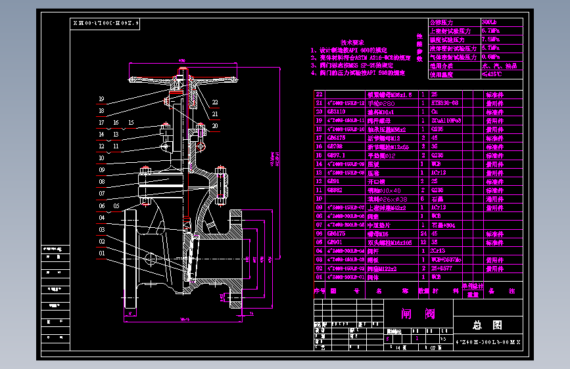This screenshot has width=570, height=369.
Task: Select the '序号' column header
Action: point(320,291)
